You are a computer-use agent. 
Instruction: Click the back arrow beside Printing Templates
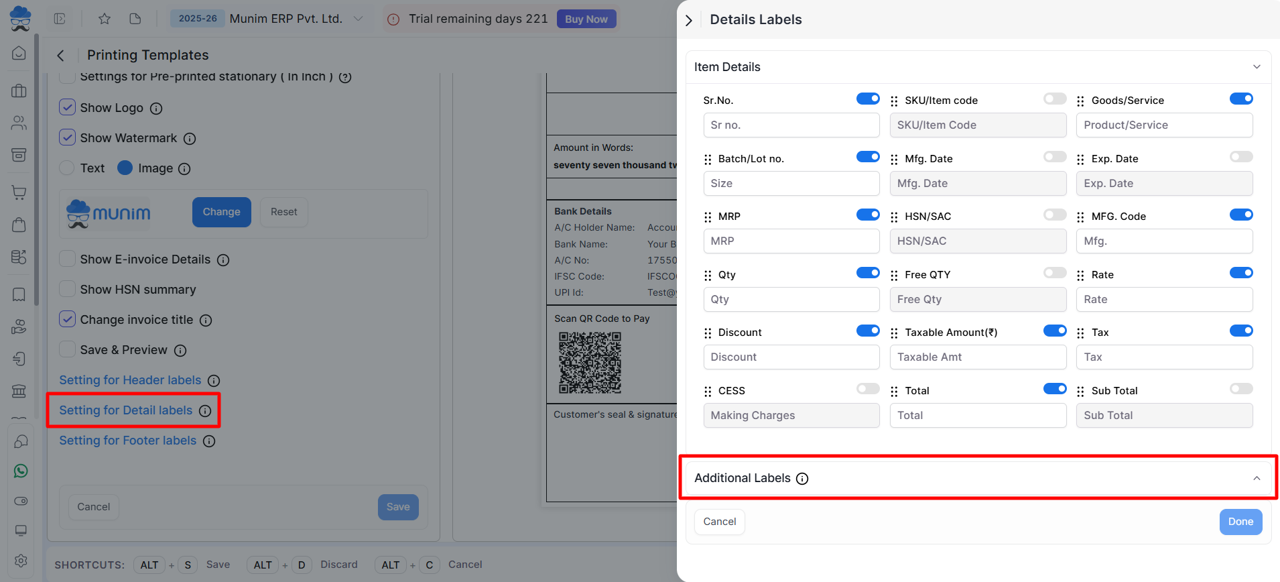61,56
